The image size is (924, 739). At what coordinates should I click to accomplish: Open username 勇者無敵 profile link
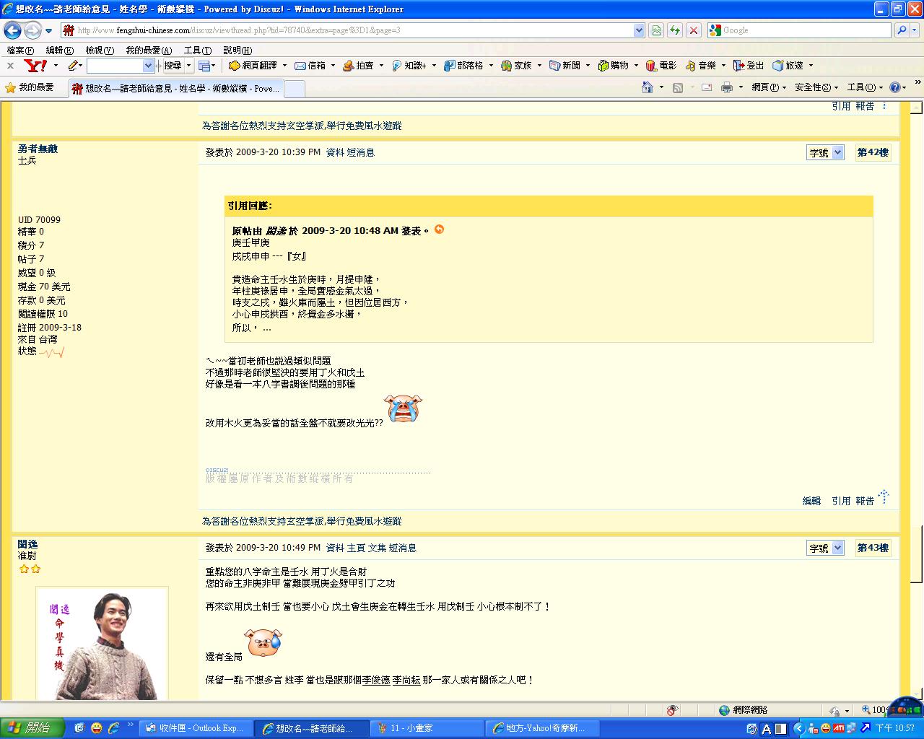pos(38,149)
